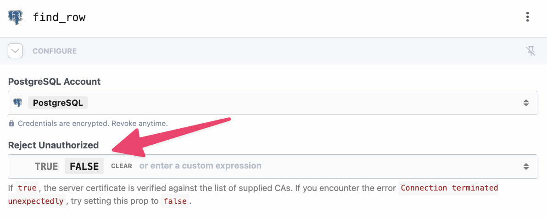
Task: Click the CONFIGURE section label
Action: (x=55, y=51)
